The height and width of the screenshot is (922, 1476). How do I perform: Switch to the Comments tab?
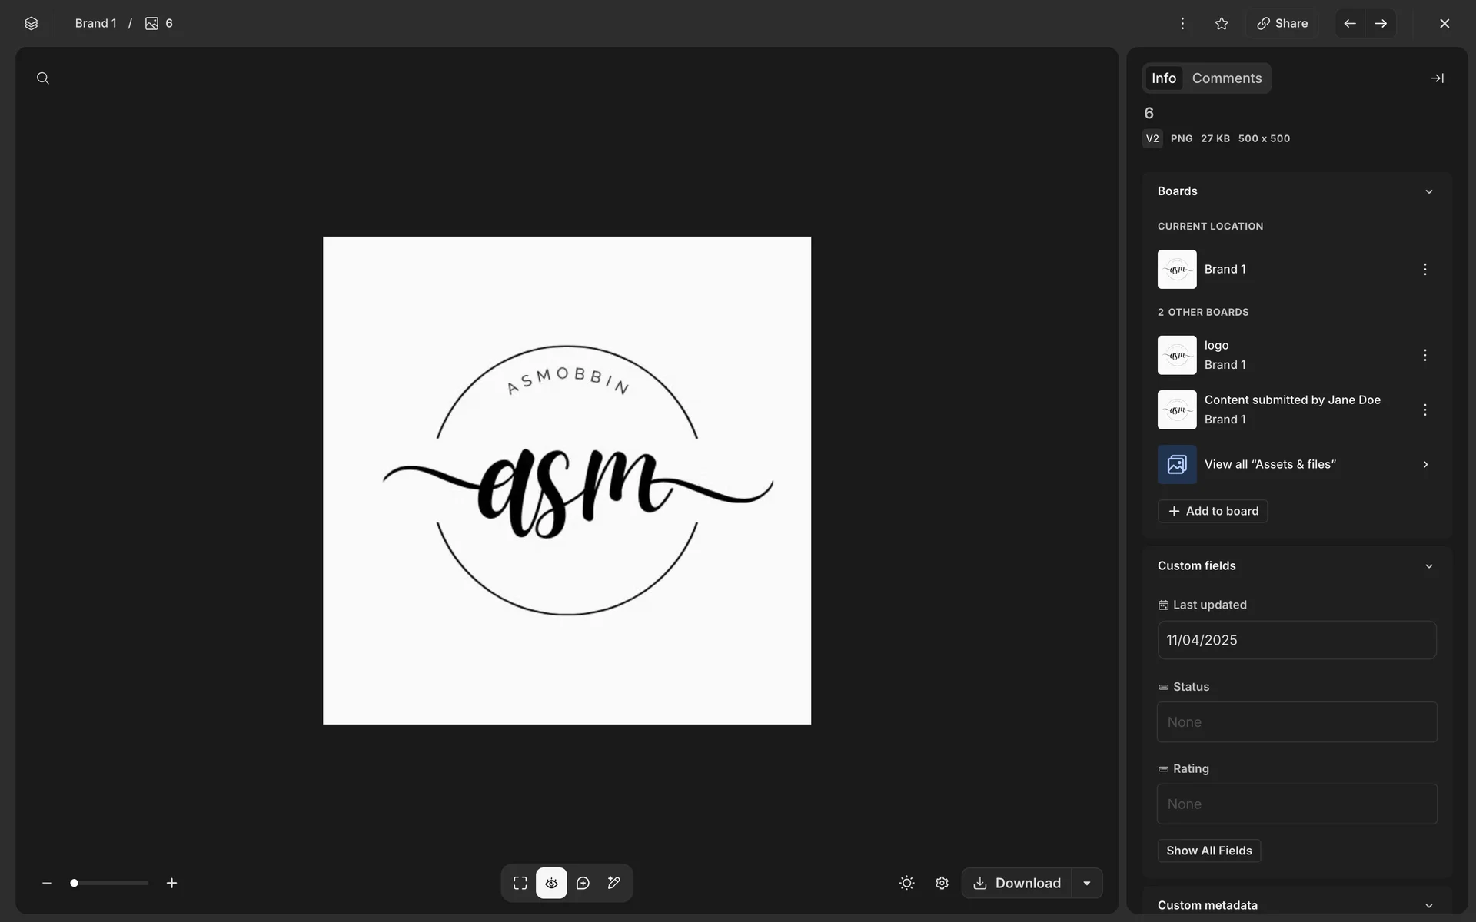1226,78
